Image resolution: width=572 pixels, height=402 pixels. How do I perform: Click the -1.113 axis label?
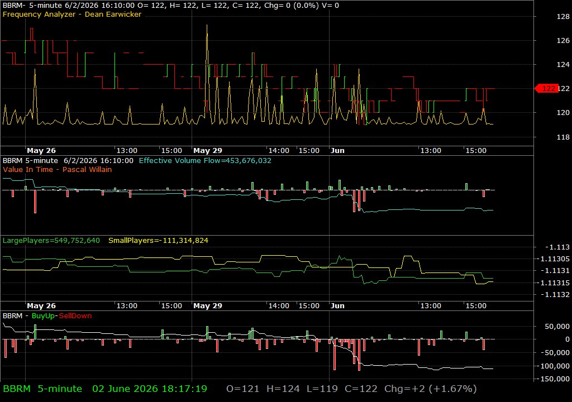[557, 247]
